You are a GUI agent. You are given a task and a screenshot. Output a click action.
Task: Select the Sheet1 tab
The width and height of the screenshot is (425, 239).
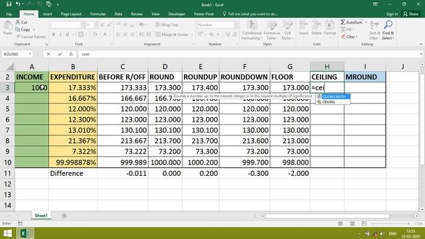point(41,216)
